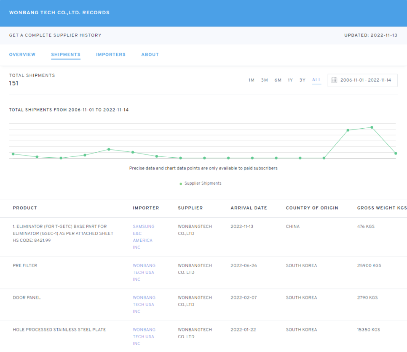Click the CHINA country of origin cell
The height and width of the screenshot is (352, 407).
[x=293, y=226]
